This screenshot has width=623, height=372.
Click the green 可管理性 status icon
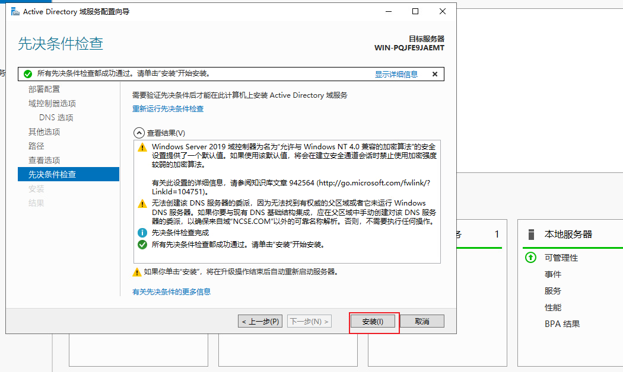click(530, 258)
